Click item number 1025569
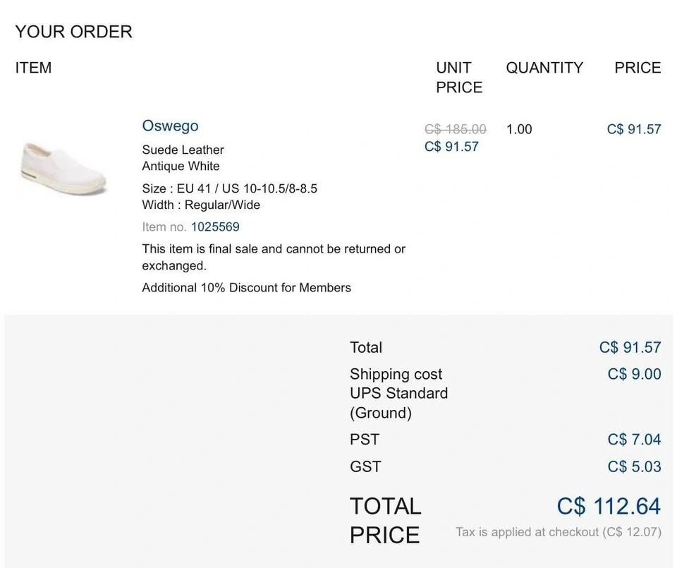 [215, 227]
